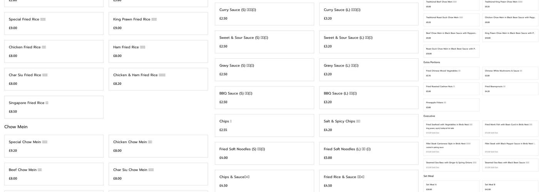539x192 pixels.
Task: Select Steamed Sea Bass with Black Bean Sauce
Action: 511,165
